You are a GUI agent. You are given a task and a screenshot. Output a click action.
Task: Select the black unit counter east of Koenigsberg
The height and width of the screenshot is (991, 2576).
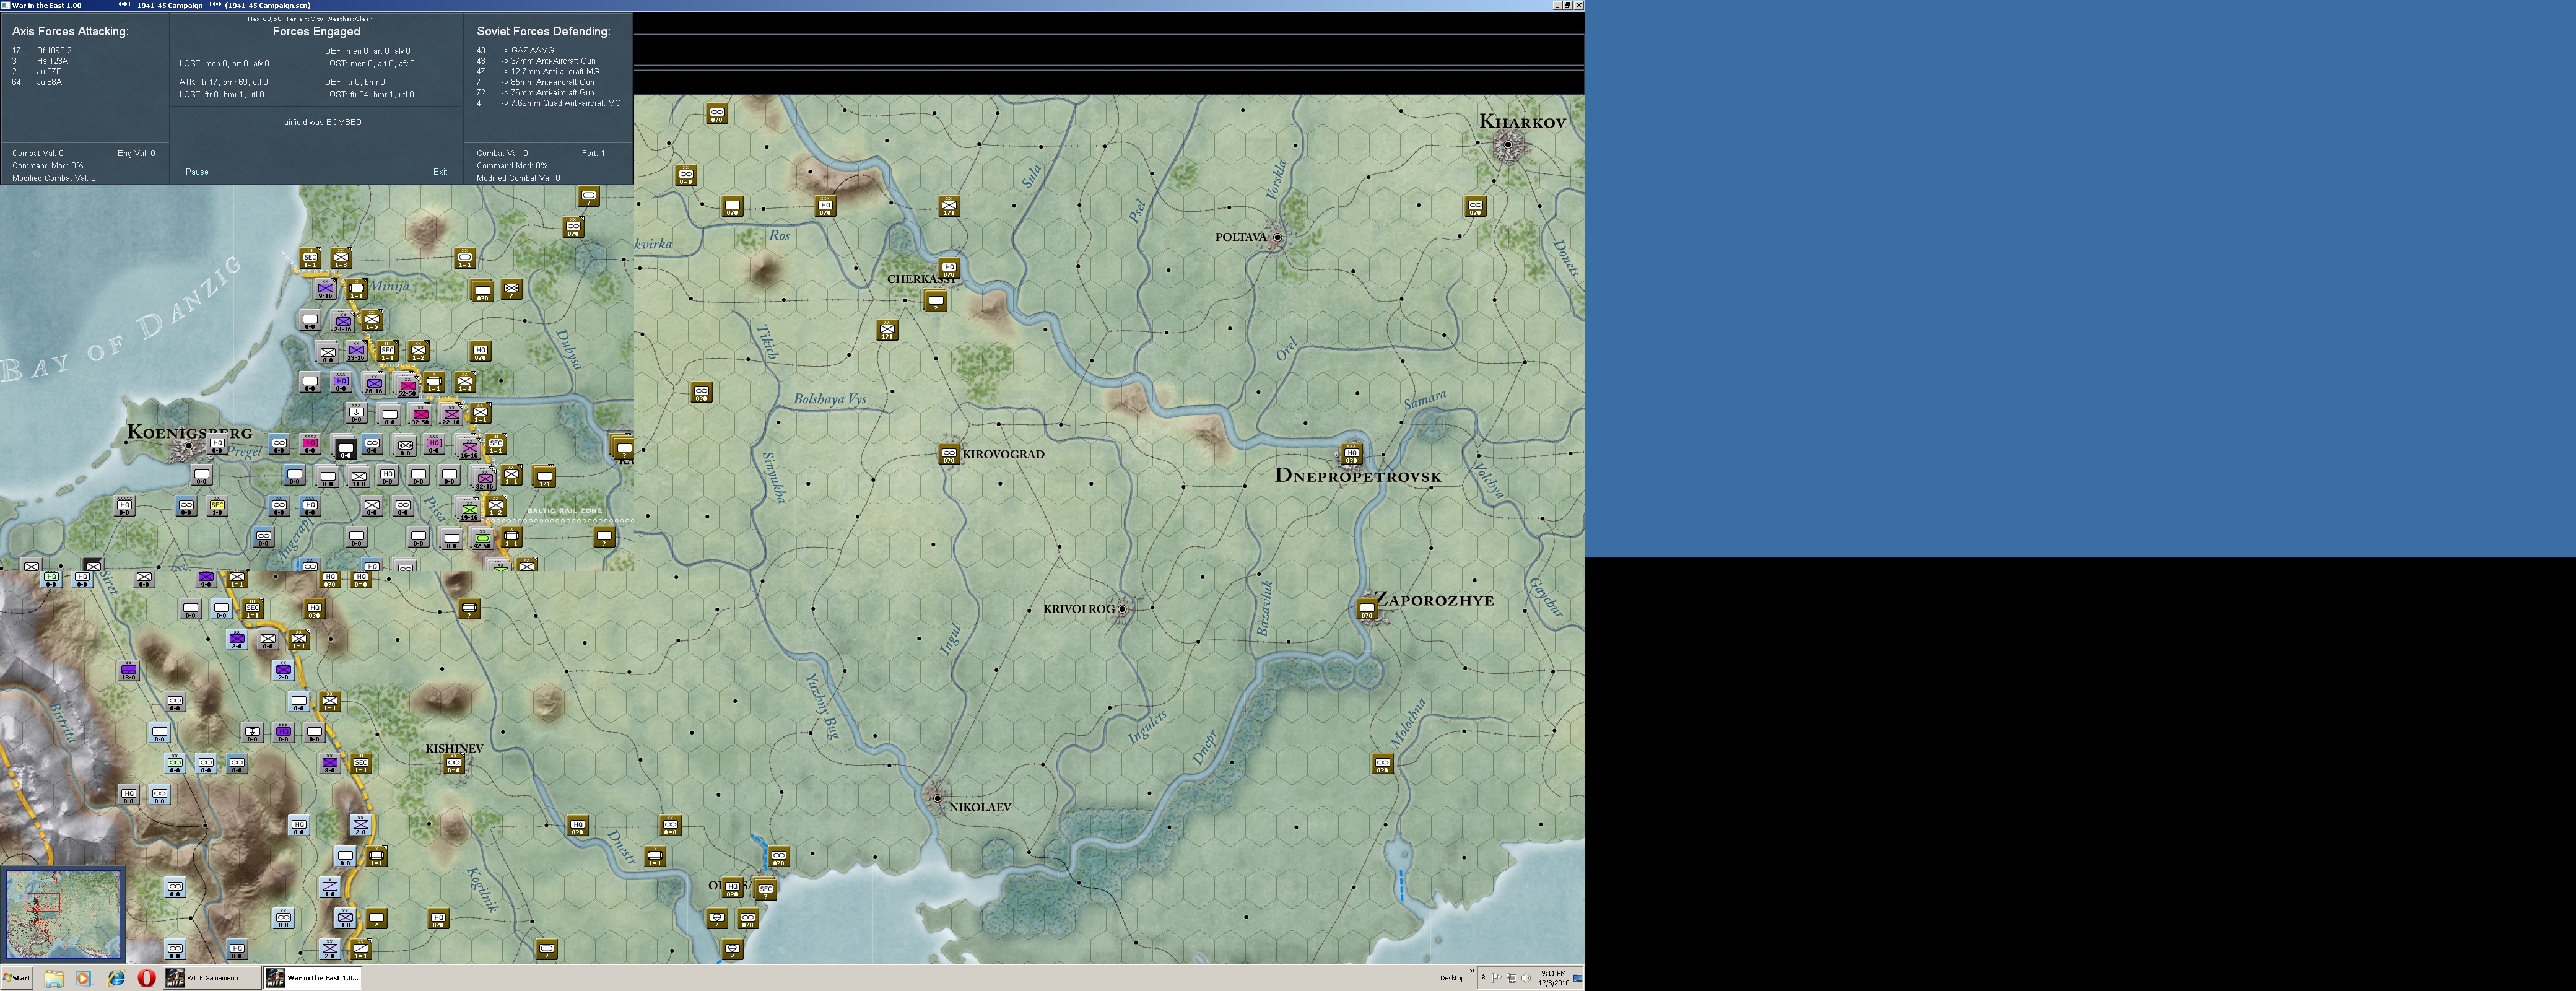[346, 449]
